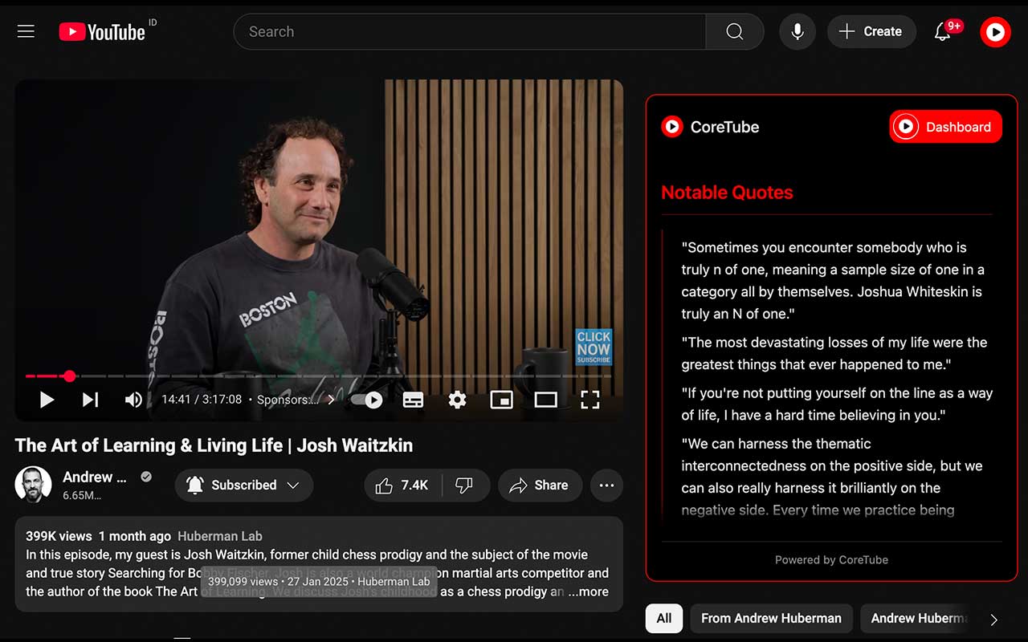Select the 'From Andrew Huberman' chip
Screen dimensions: 1028x642
pyautogui.click(x=770, y=618)
